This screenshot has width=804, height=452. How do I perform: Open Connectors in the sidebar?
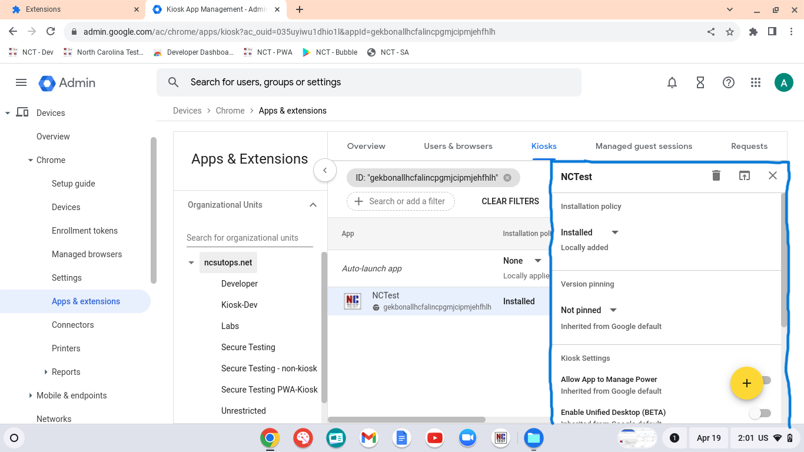click(x=73, y=325)
